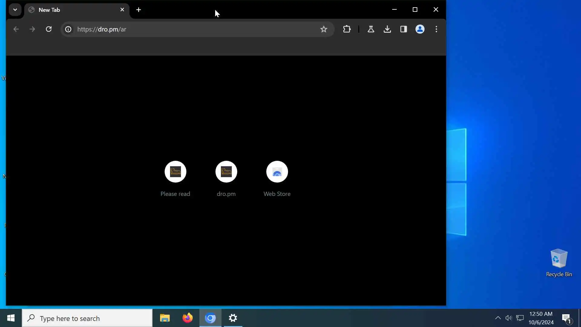Open Chrome three-dot menu
581x327 pixels.
click(x=436, y=29)
